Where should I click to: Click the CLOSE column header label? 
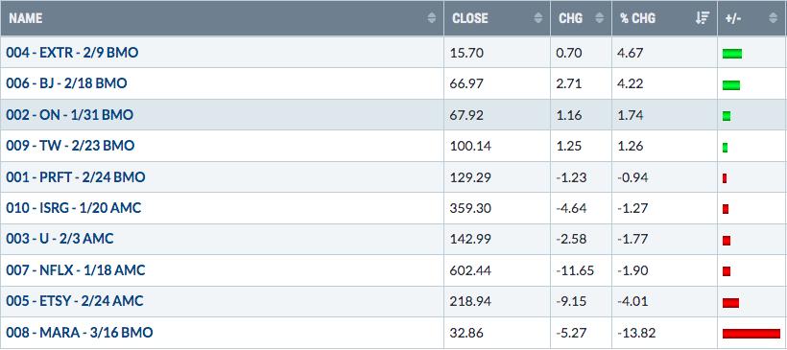pyautogui.click(x=469, y=18)
